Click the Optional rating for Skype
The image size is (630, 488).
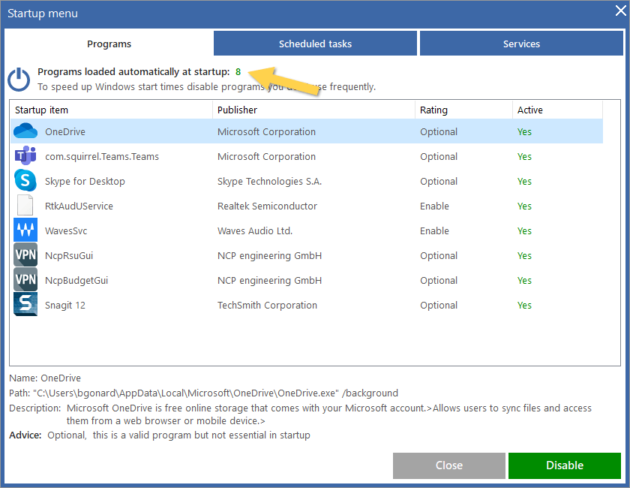coord(439,182)
